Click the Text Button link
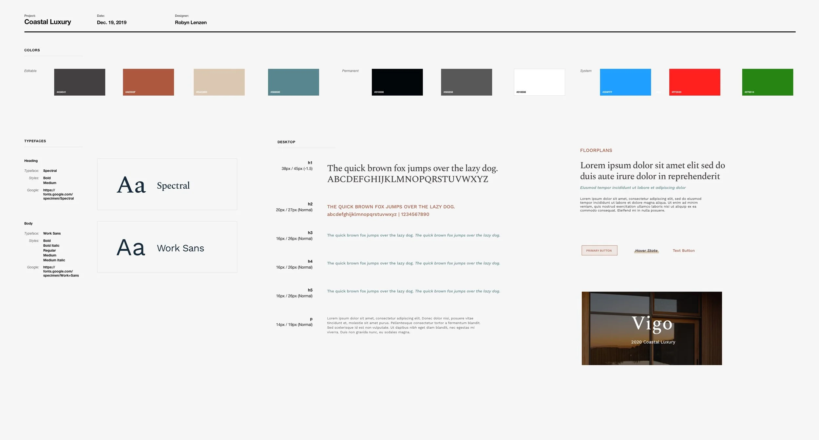The height and width of the screenshot is (440, 819). 683,251
